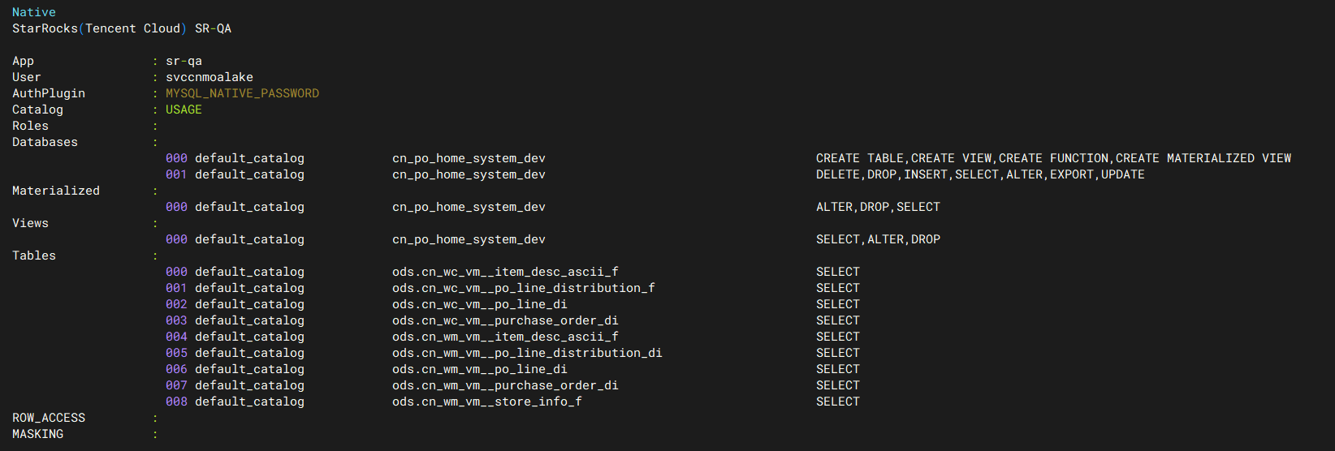Click row index 005 in Tables

point(176,353)
